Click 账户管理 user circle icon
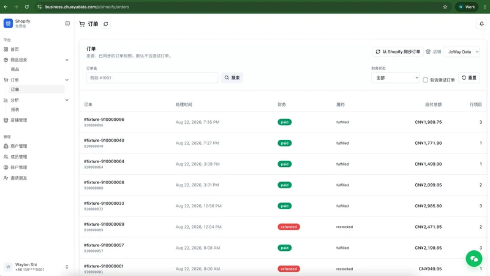Viewport: 490px width, 276px height. (x=6, y=167)
